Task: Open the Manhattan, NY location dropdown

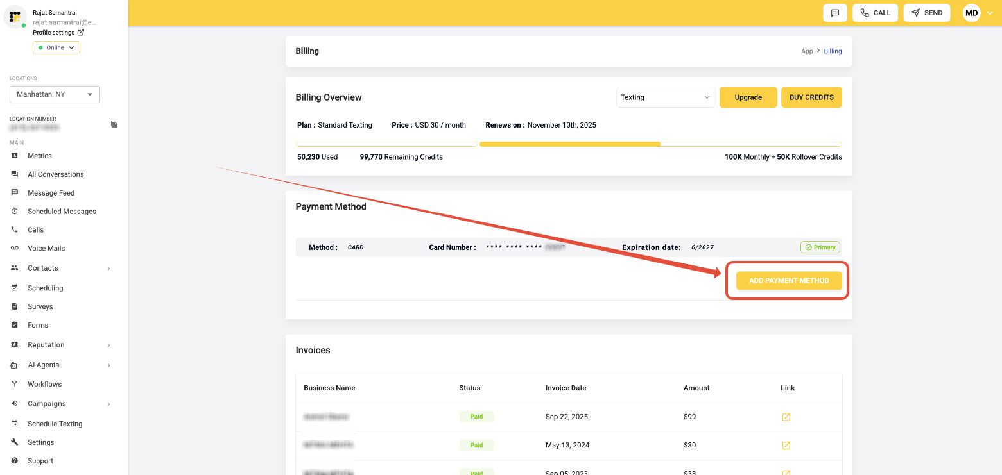Action: [55, 94]
